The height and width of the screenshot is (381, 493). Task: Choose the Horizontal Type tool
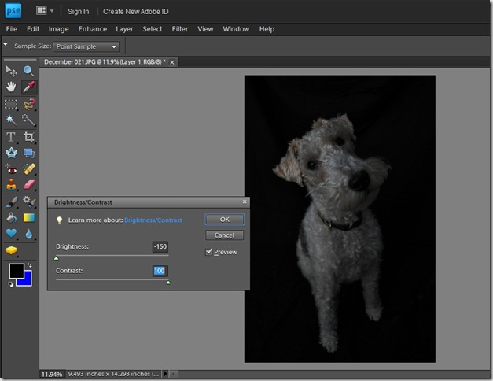pos(11,137)
